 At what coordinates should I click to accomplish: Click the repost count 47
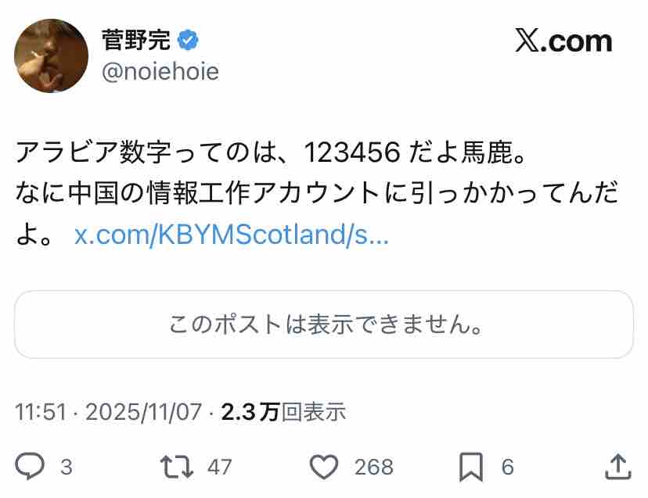(220, 467)
